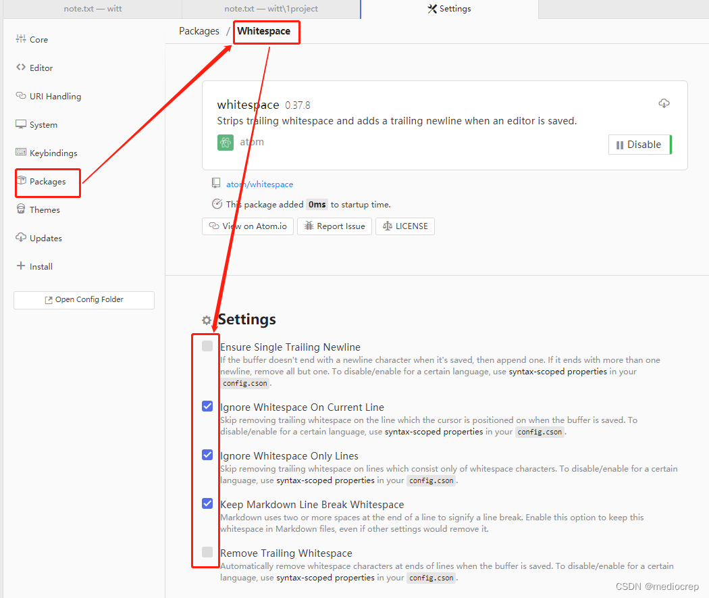Image resolution: width=709 pixels, height=598 pixels.
Task: Click the startup time dashboard icon
Action: click(x=217, y=204)
